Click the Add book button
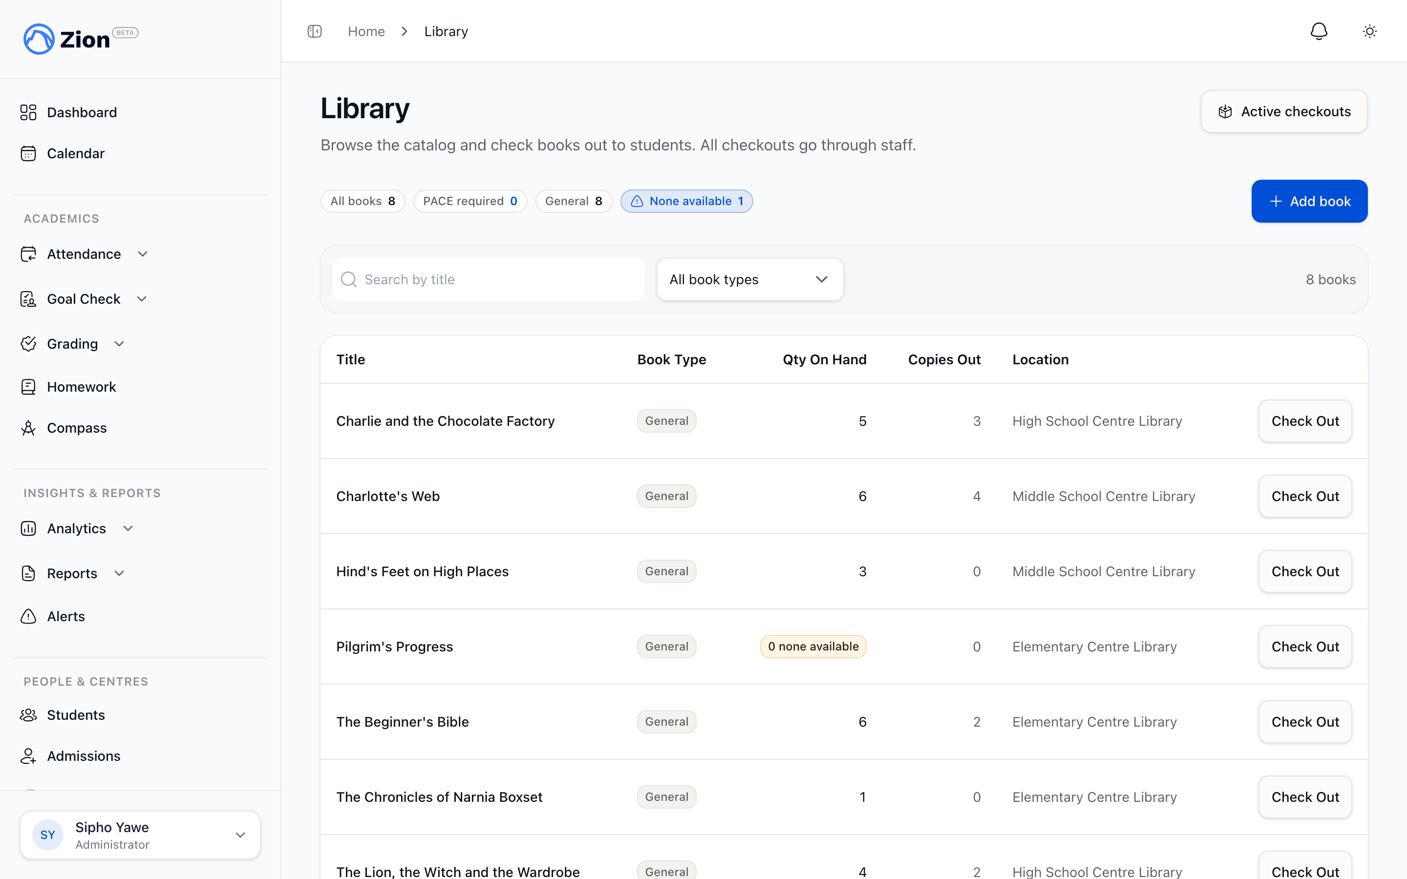Screen dimensions: 1407x879 pos(1309,201)
